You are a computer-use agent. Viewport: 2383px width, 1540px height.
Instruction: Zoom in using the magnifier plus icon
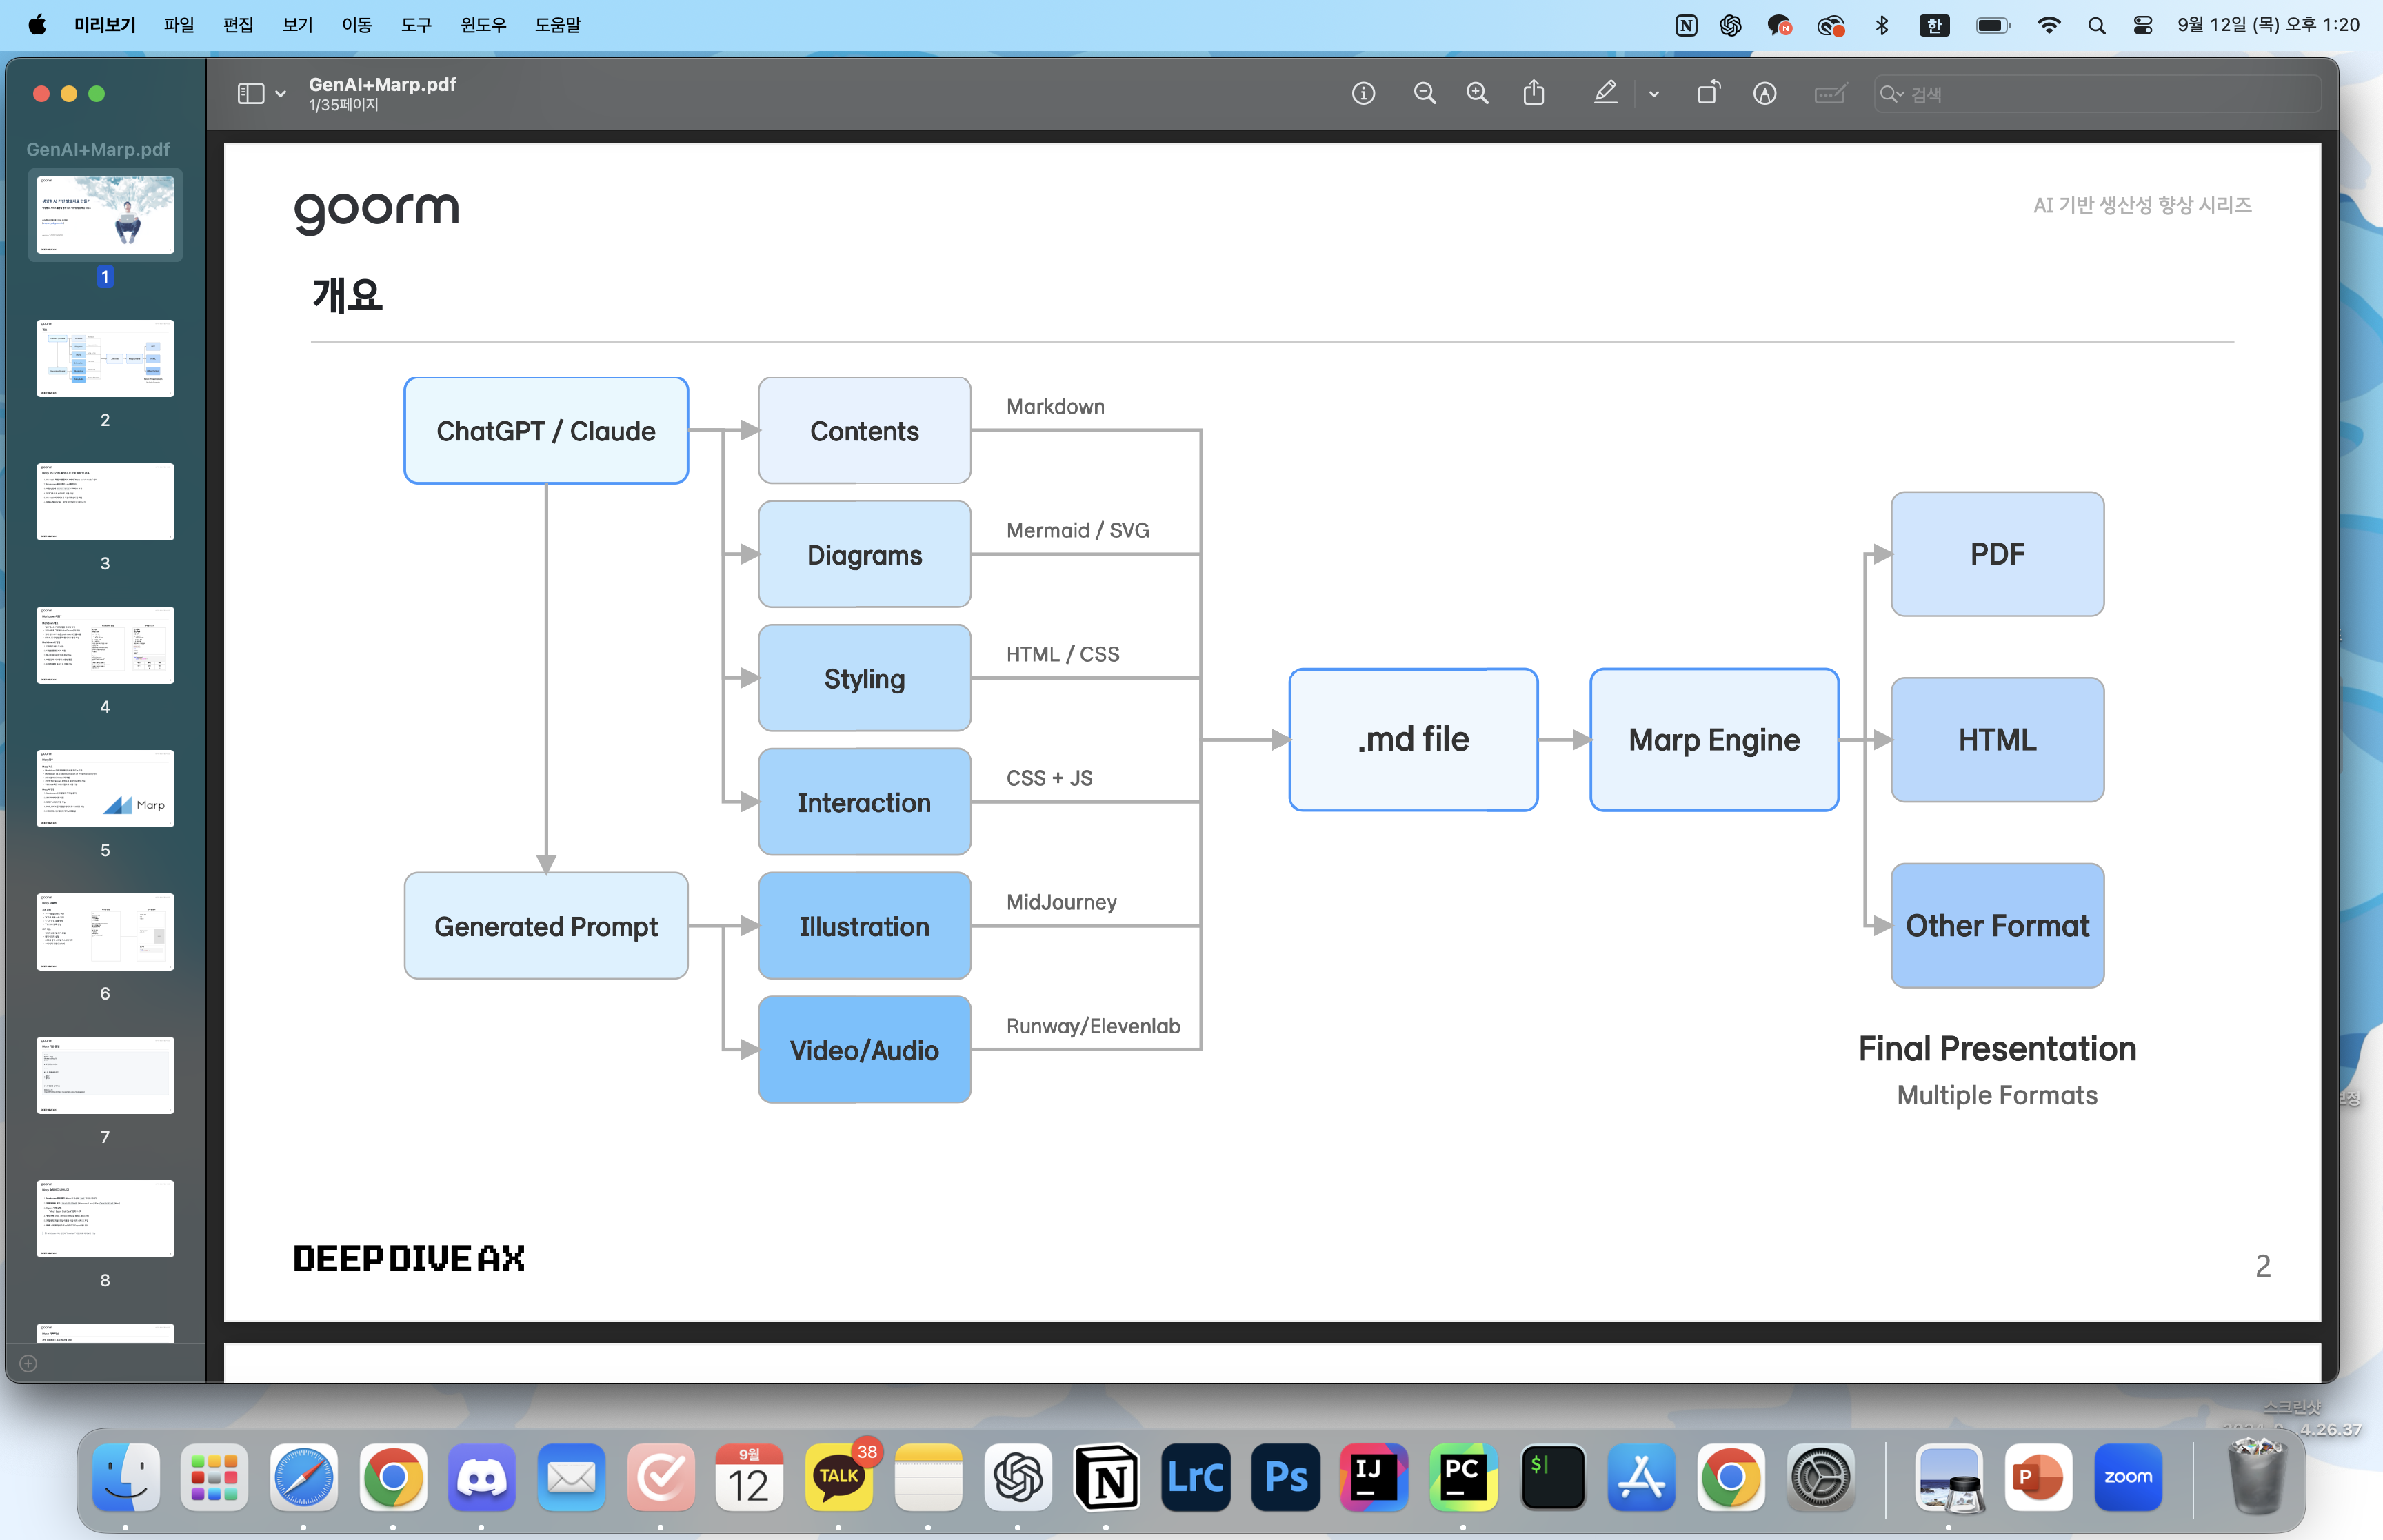point(1477,94)
